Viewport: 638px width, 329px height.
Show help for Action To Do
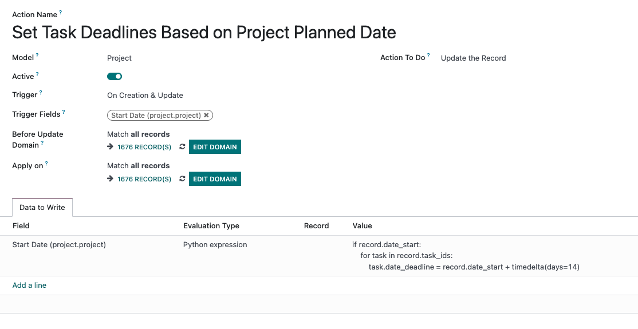pyautogui.click(x=428, y=56)
